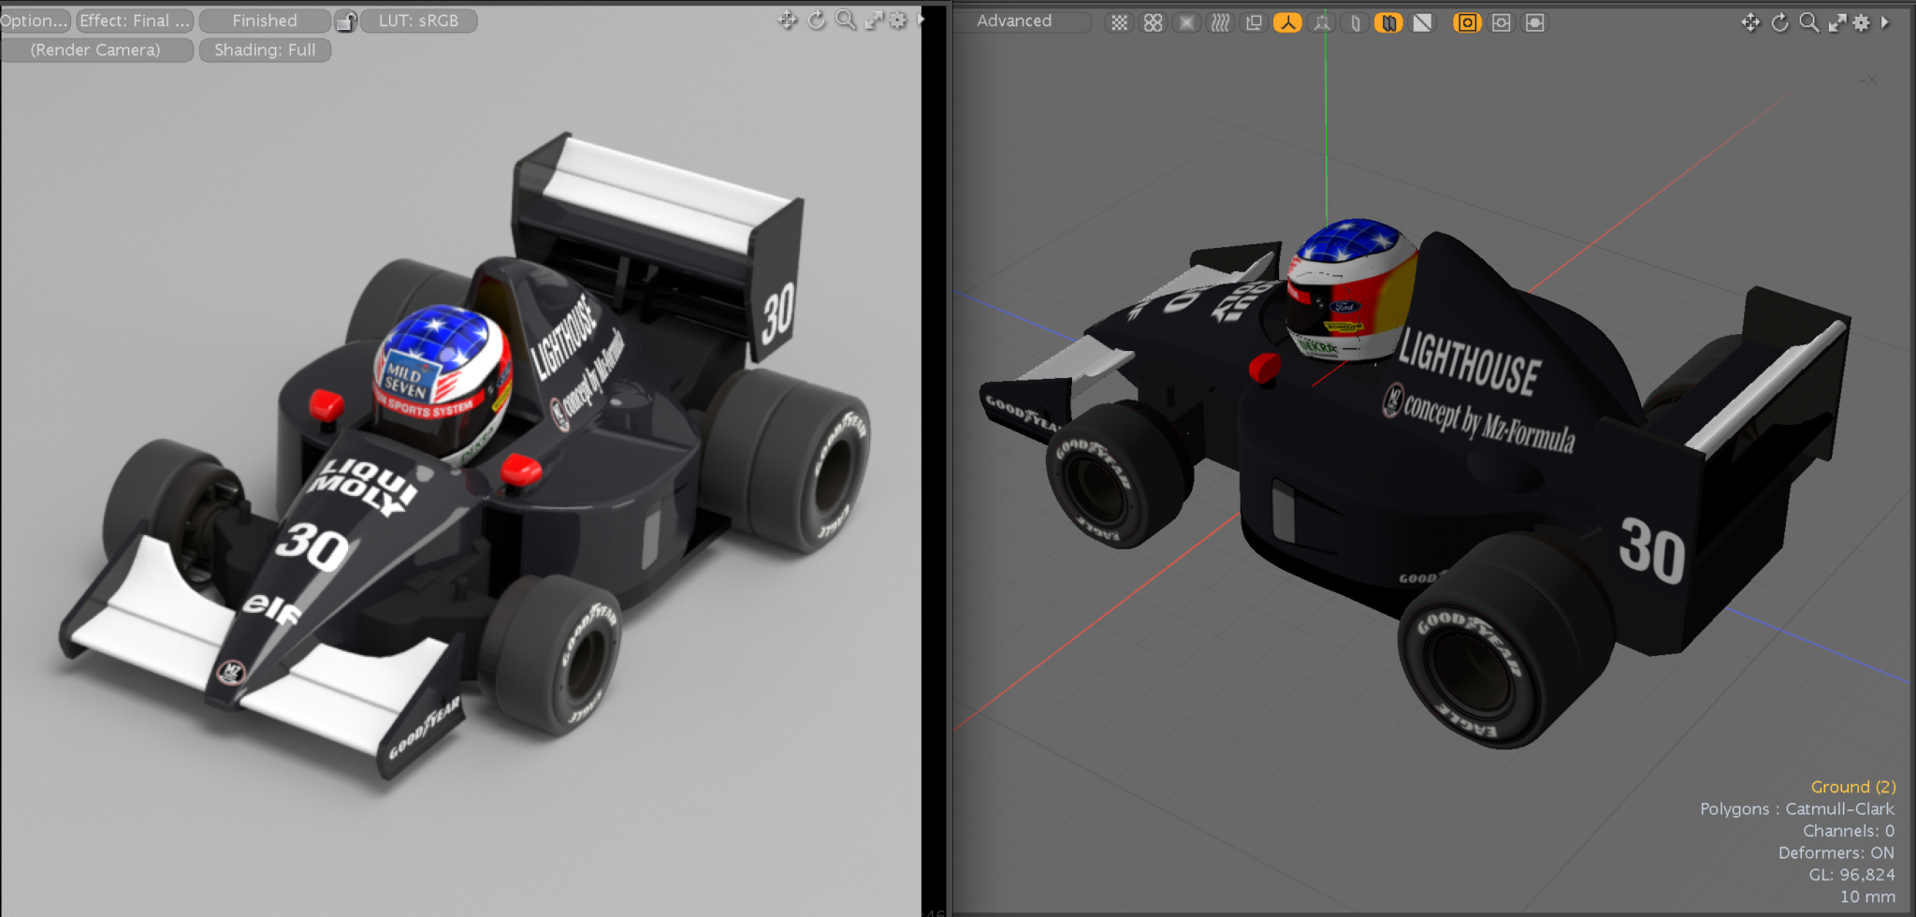The image size is (1916, 917).
Task: Click the magnifier zoom icon in 3D viewport
Action: (x=1808, y=22)
